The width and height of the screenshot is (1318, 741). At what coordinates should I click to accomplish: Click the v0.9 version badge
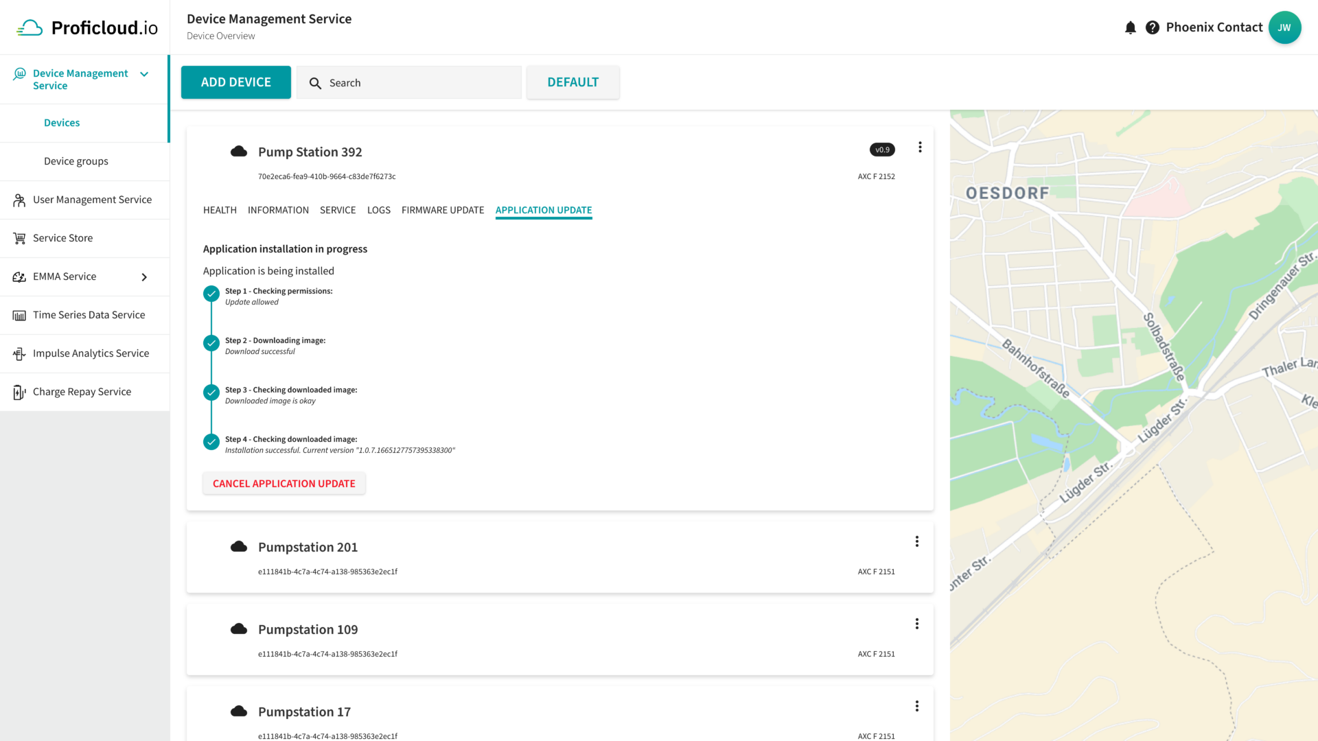(x=882, y=150)
